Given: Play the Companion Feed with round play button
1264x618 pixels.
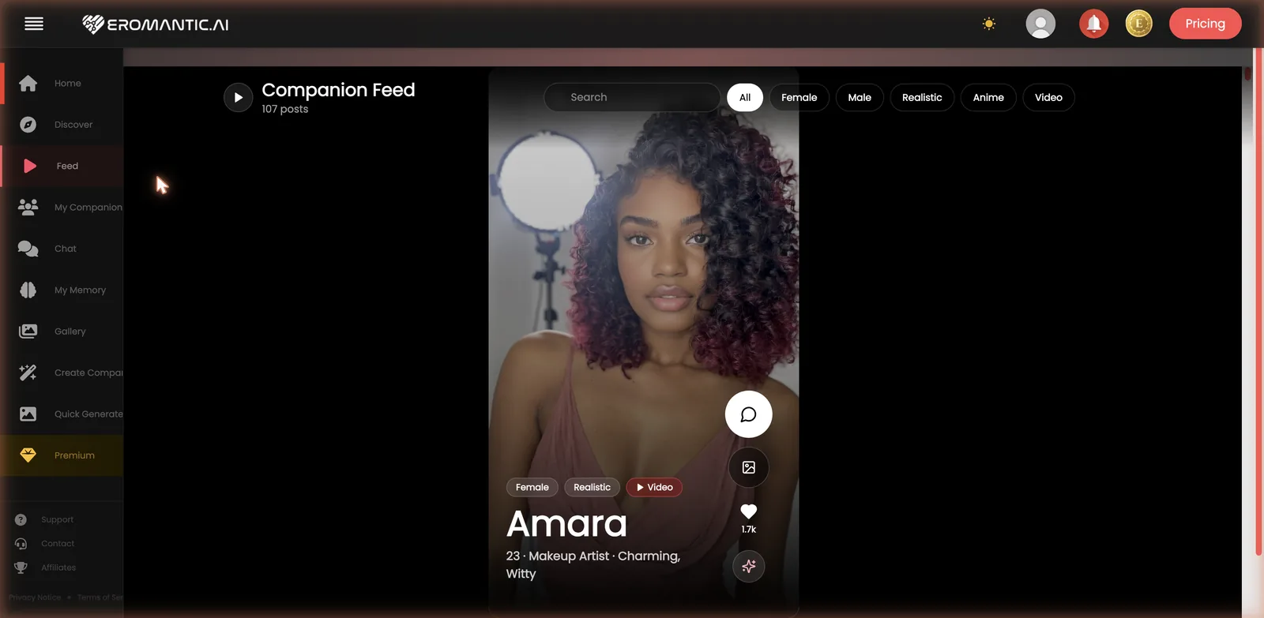Looking at the screenshot, I should pos(238,98).
